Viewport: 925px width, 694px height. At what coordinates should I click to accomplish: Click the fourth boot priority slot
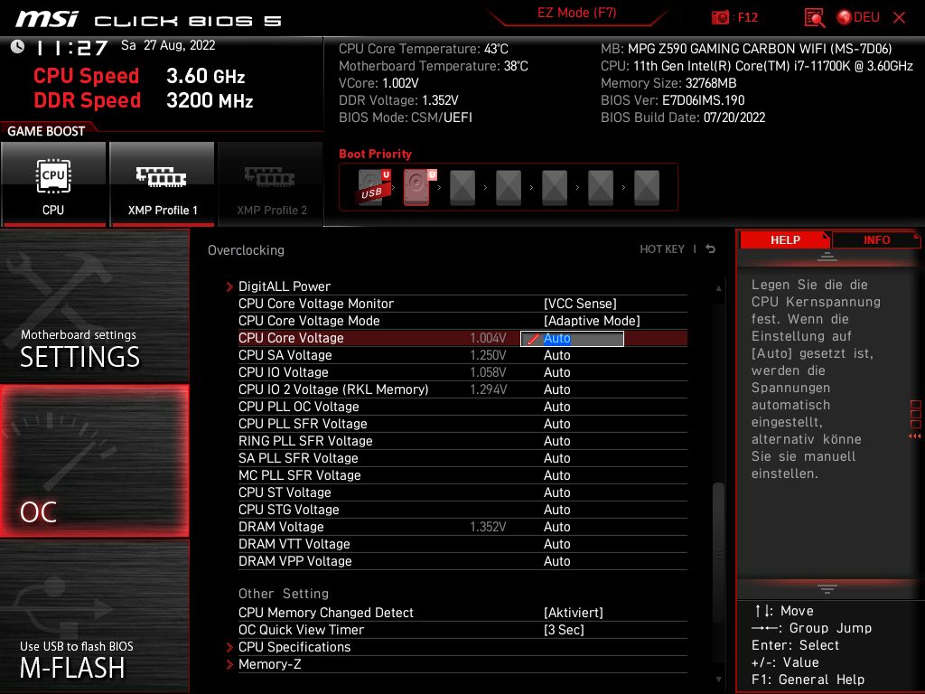pyautogui.click(x=509, y=188)
